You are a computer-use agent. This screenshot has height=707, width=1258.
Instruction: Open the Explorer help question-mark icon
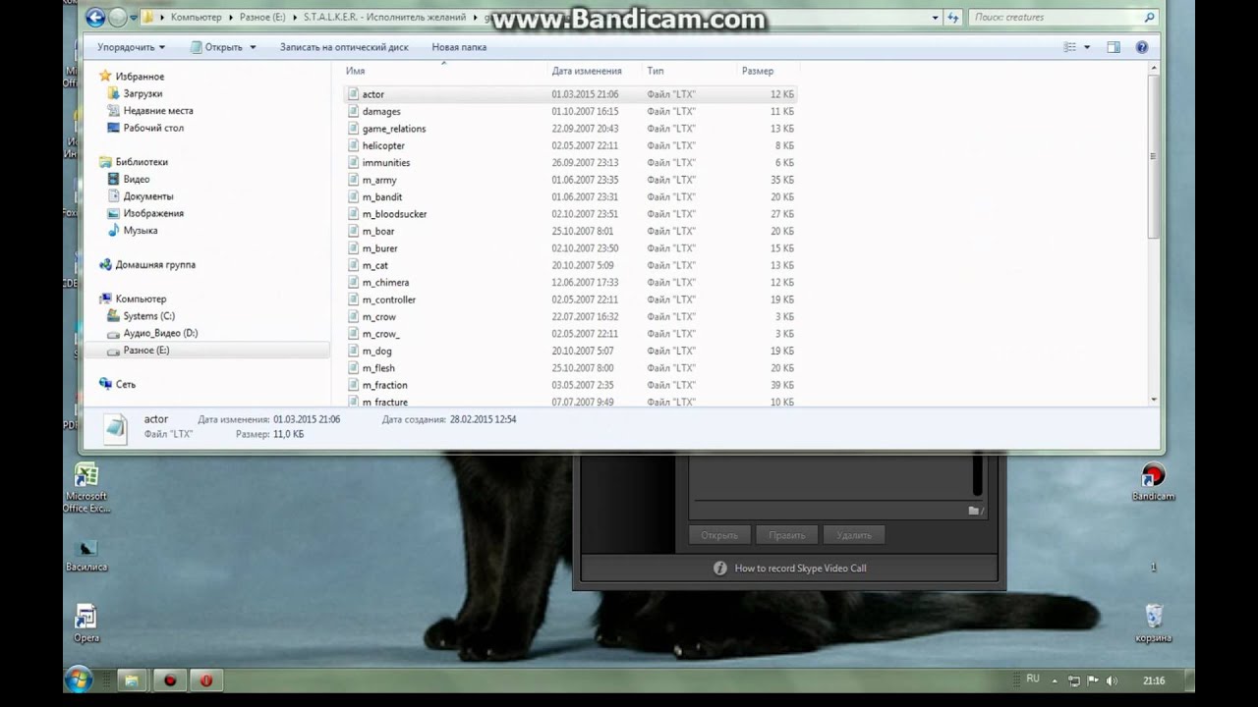pyautogui.click(x=1142, y=47)
